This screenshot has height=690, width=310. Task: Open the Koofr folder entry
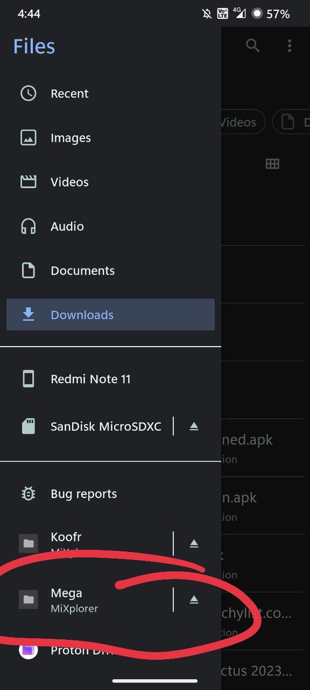tap(86, 543)
